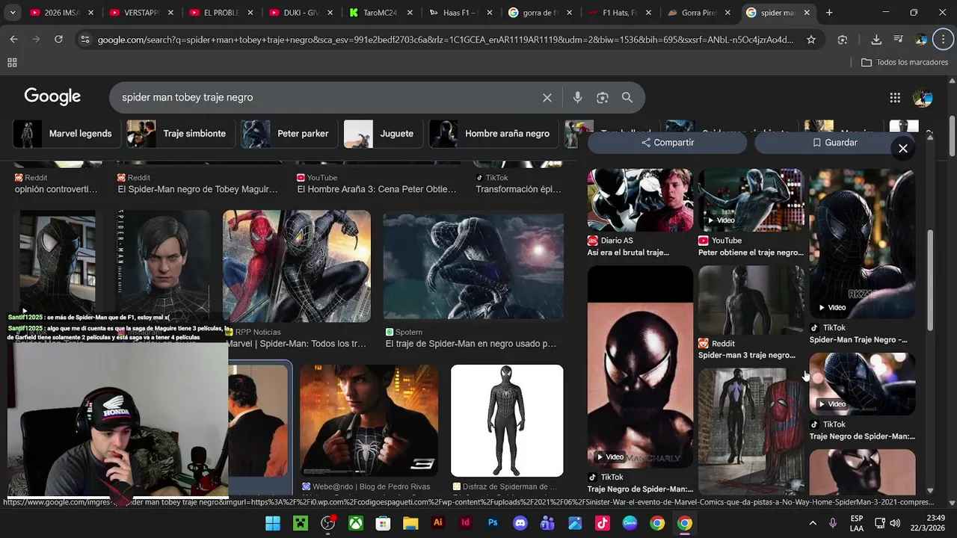Open the Chrome three-dot menu
957x538 pixels.
click(944, 40)
